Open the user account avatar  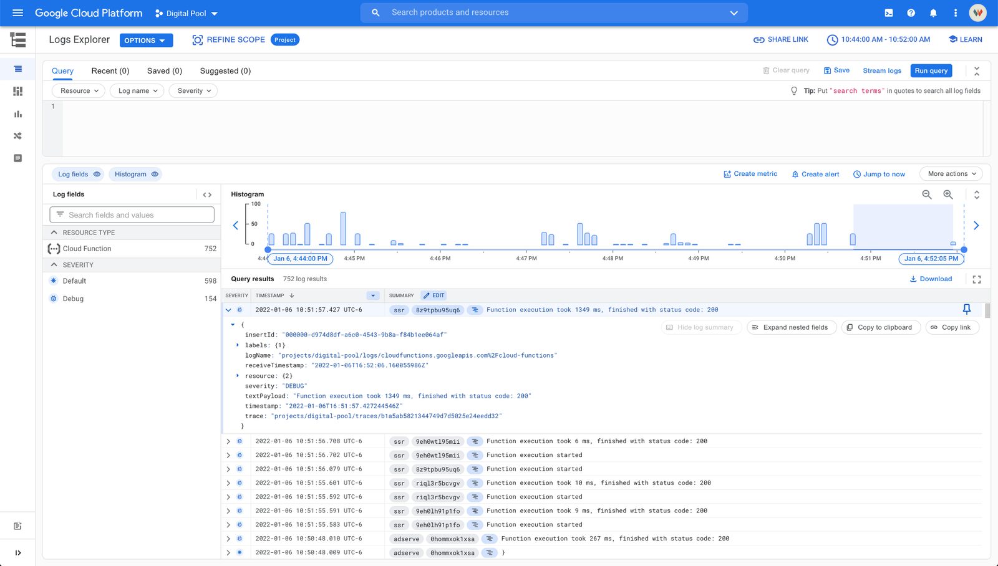pos(977,13)
